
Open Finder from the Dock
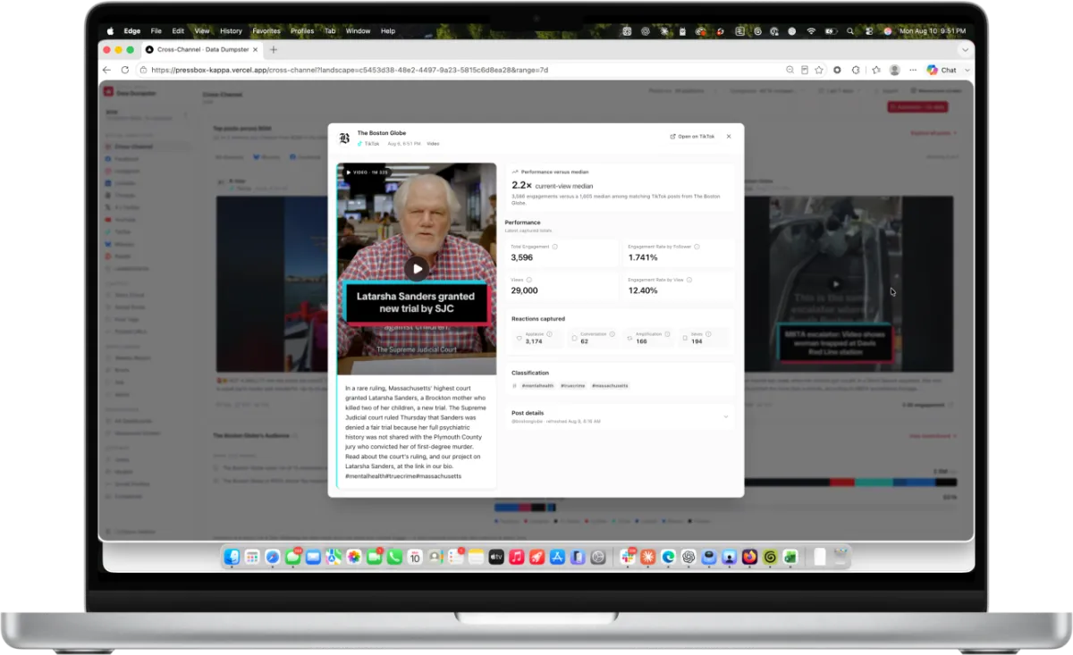click(x=232, y=557)
